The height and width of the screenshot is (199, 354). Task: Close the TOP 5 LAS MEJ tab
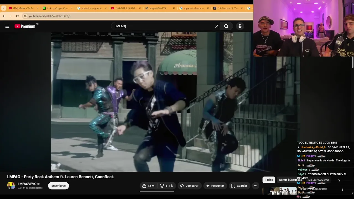point(140,8)
